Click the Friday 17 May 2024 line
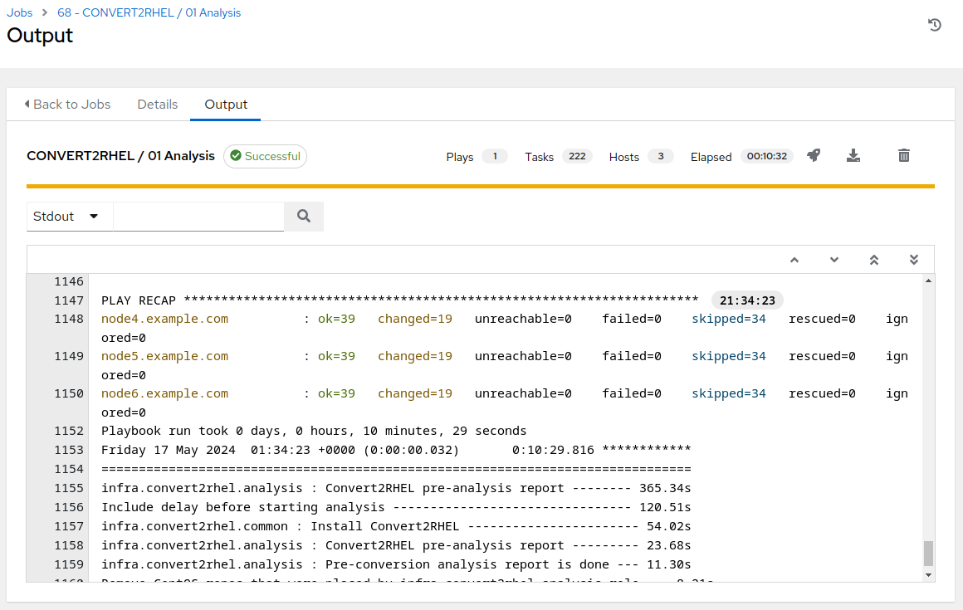963x610 pixels. (396, 450)
